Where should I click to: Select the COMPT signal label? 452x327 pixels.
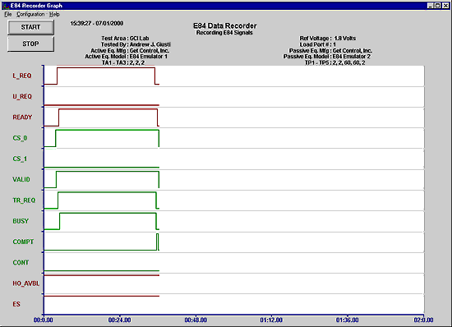tap(23, 242)
